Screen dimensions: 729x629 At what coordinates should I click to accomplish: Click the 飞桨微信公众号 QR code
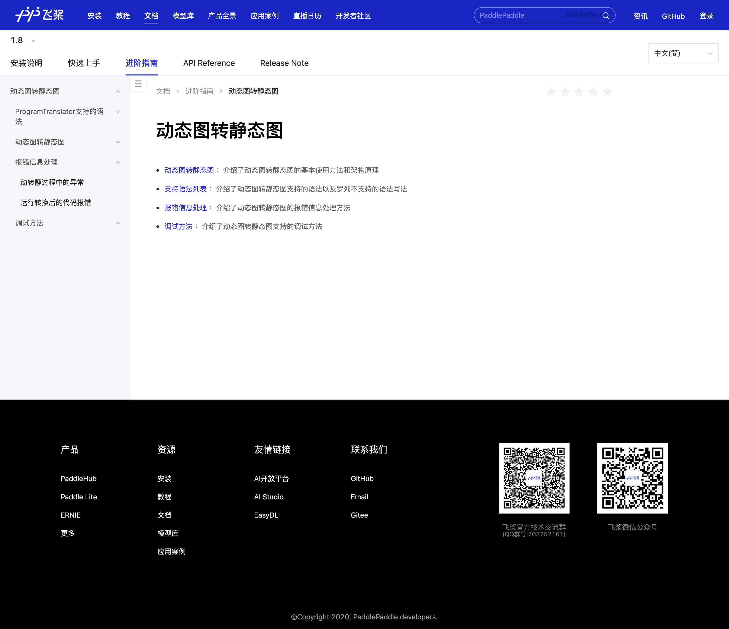coord(632,478)
